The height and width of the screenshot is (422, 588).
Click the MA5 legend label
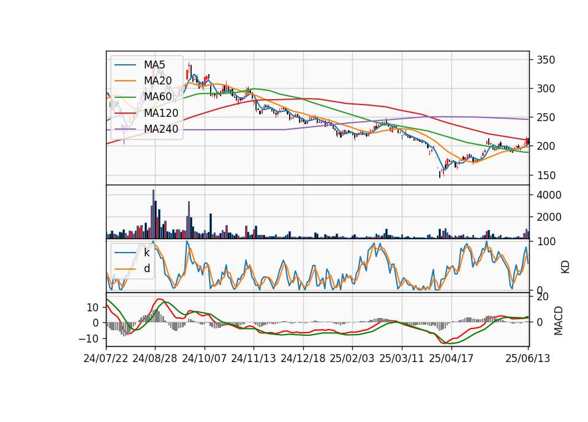click(154, 65)
